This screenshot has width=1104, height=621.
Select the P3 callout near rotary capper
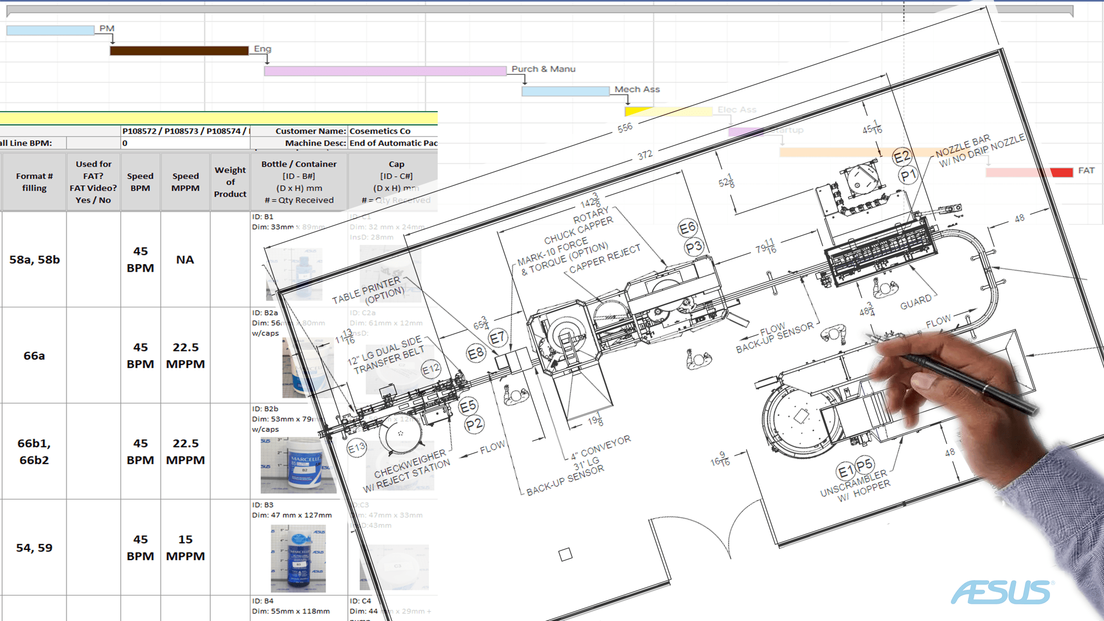[694, 247]
